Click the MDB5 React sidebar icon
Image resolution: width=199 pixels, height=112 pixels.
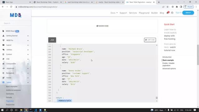(3, 31)
